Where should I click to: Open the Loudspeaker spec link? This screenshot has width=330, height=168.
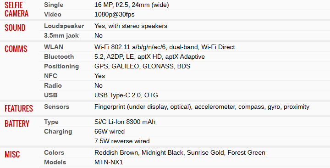(64, 26)
